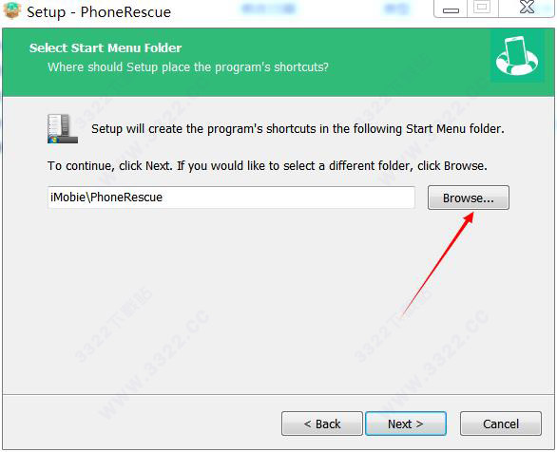Focus the iMobie\PhoneRescue folder field
This screenshot has height=452, width=557.
click(231, 198)
